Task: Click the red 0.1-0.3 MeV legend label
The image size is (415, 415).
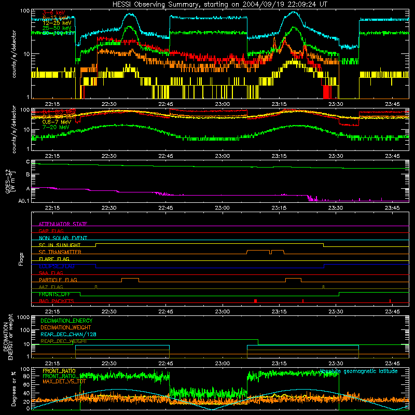Action: coord(59,112)
